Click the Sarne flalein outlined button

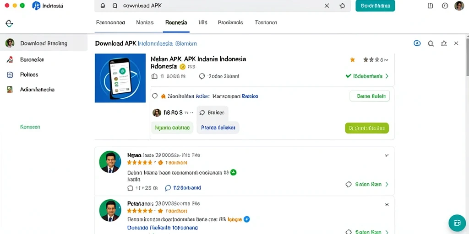tap(370, 96)
